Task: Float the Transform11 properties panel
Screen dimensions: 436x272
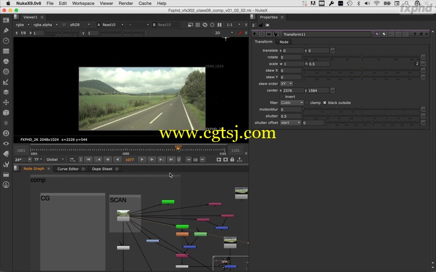Action: (x=421, y=34)
